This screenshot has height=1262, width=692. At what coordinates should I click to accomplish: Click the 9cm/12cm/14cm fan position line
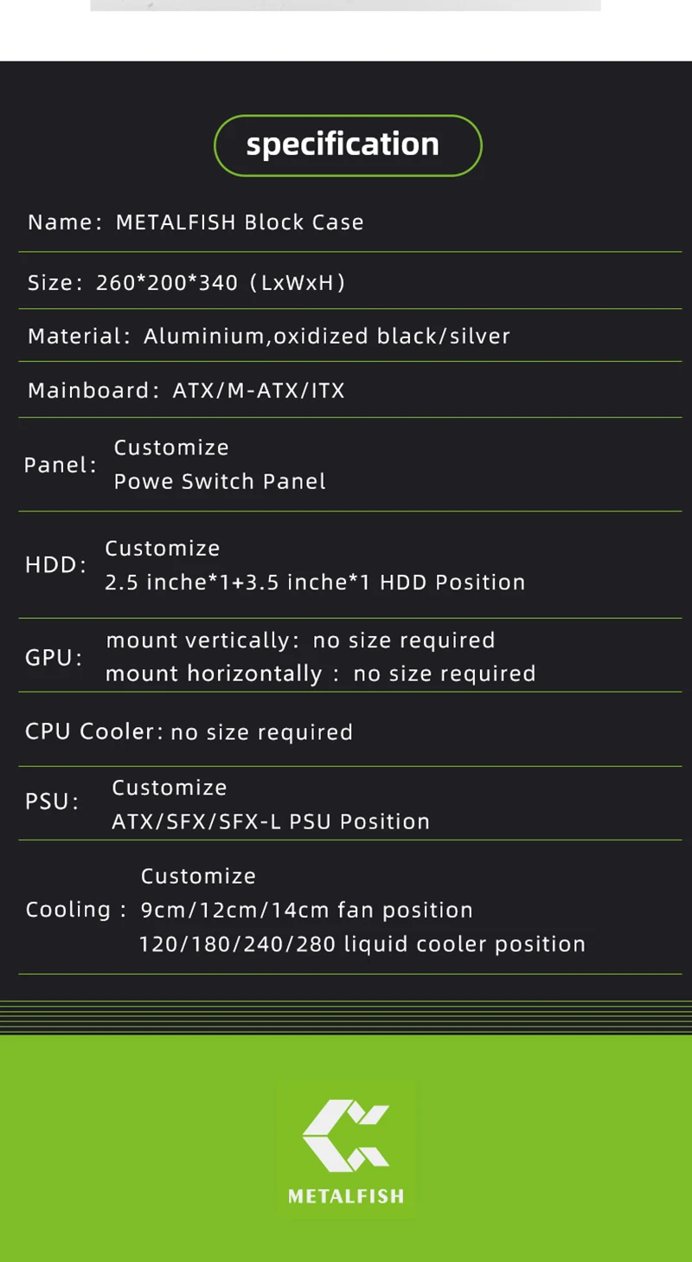coord(306,911)
